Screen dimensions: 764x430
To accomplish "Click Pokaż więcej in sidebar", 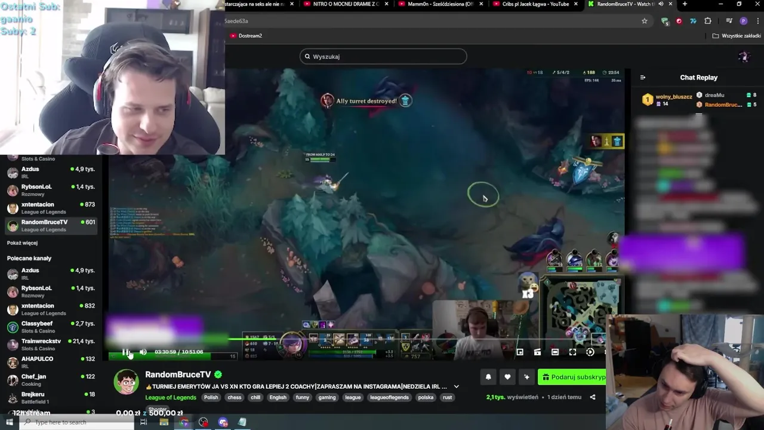I will pos(22,243).
